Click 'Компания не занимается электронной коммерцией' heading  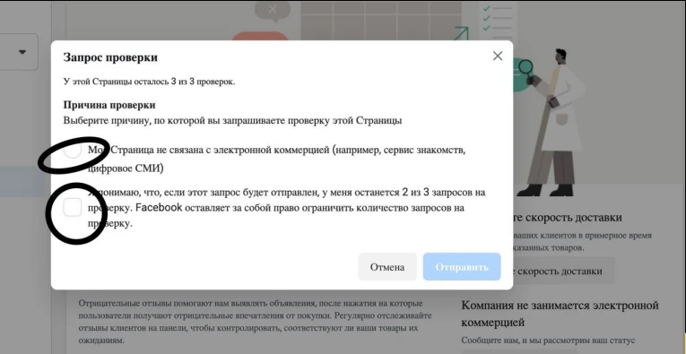[560, 314]
